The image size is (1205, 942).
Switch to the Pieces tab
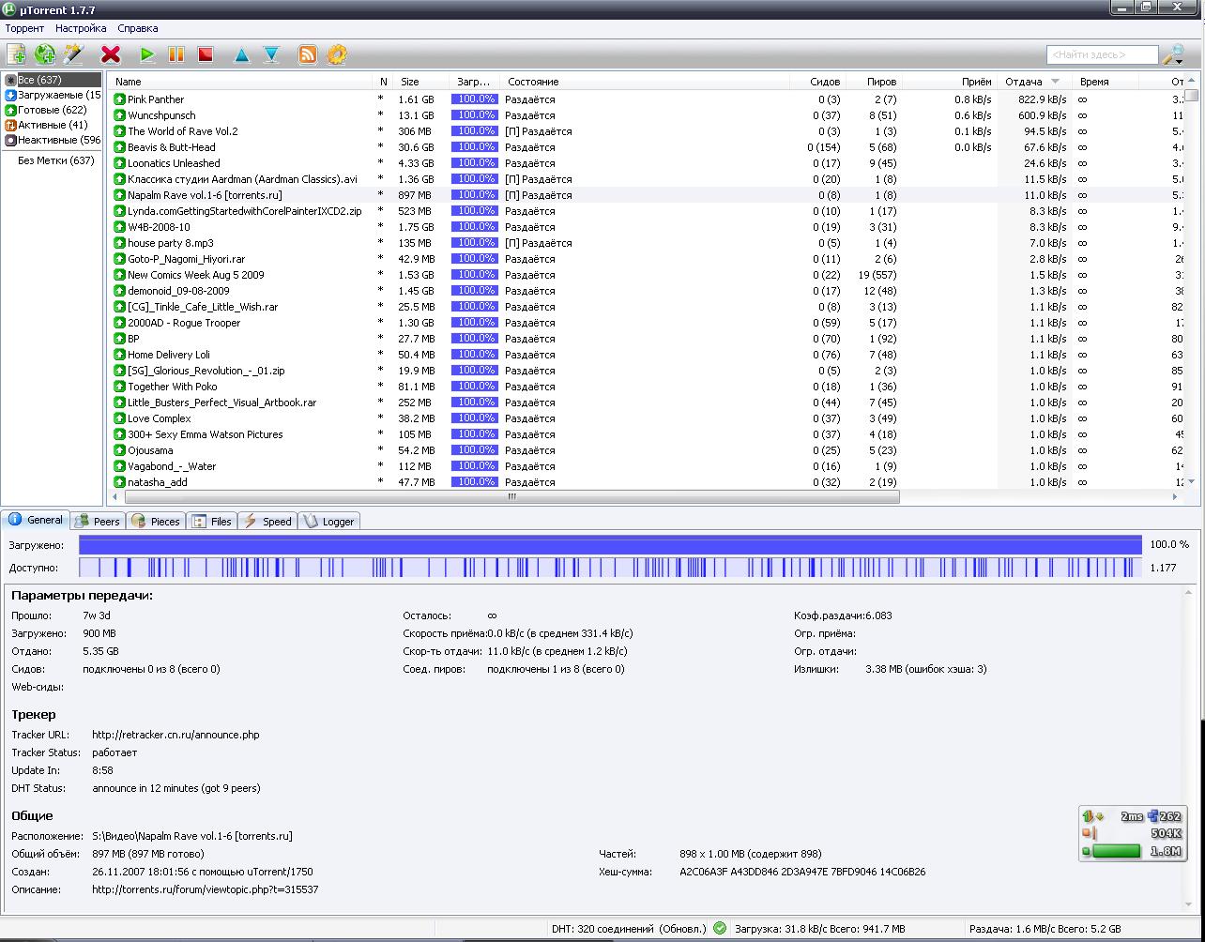click(157, 522)
